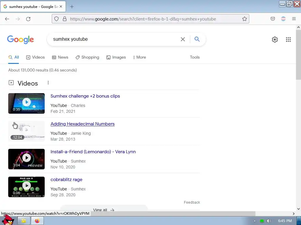Play the Sumhex challenge video thumbnail

(x=26, y=103)
